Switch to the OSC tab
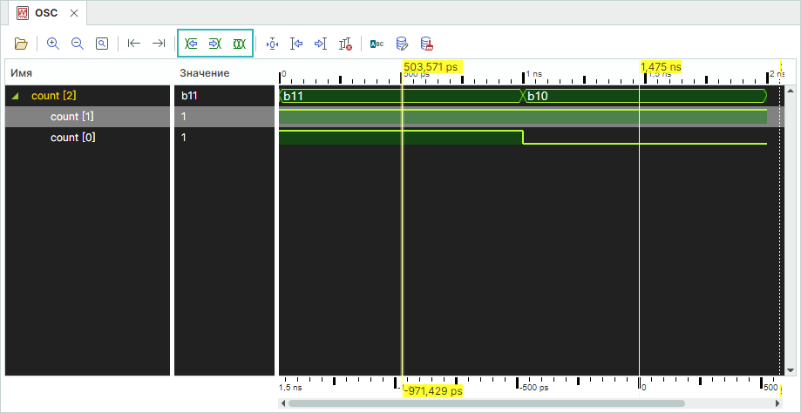 pyautogui.click(x=45, y=13)
